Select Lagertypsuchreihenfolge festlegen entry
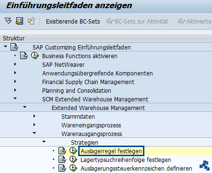This screenshot has height=173, width=212. (x=126, y=160)
